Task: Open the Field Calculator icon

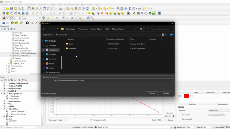Action: pos(122,9)
